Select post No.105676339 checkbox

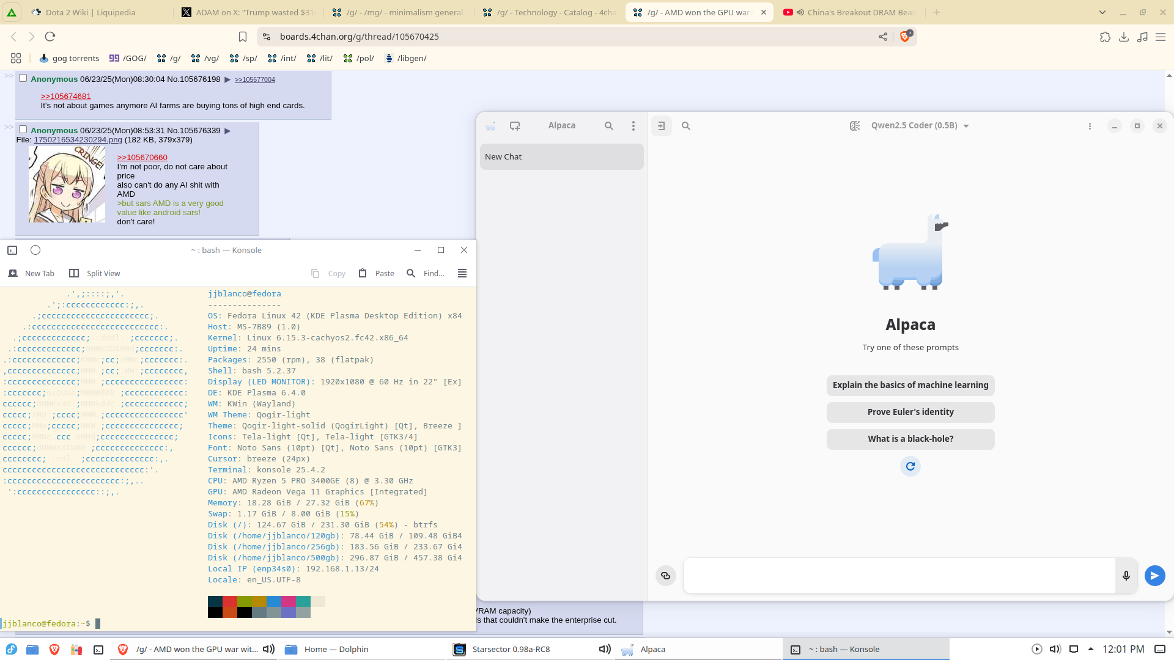pos(23,130)
